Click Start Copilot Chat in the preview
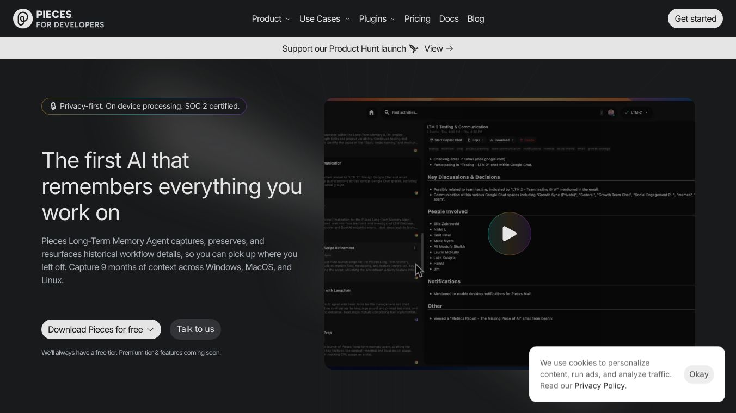736x413 pixels. tap(446, 140)
